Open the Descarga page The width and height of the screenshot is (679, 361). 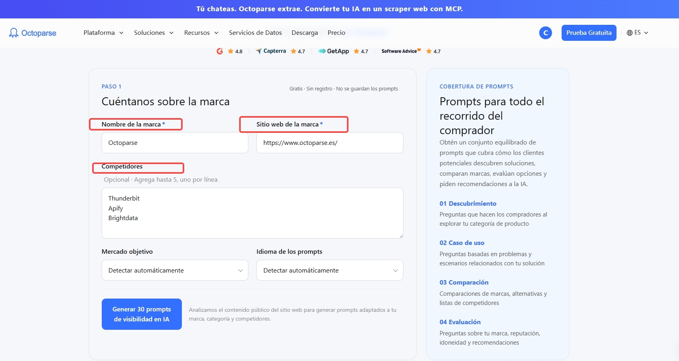pyautogui.click(x=304, y=33)
